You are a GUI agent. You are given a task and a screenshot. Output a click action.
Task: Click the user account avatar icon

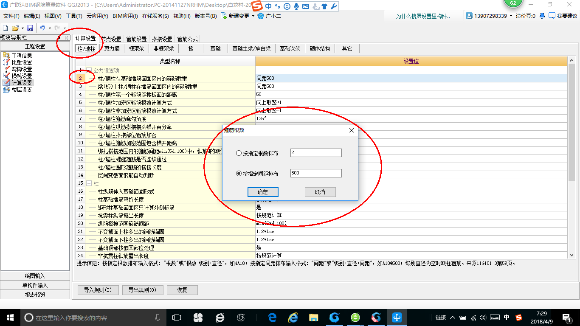[x=469, y=16]
